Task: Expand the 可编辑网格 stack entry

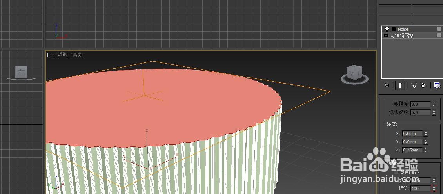Action: (386, 36)
